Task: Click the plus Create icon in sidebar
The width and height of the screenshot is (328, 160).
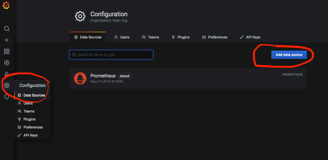Action: 7,40
